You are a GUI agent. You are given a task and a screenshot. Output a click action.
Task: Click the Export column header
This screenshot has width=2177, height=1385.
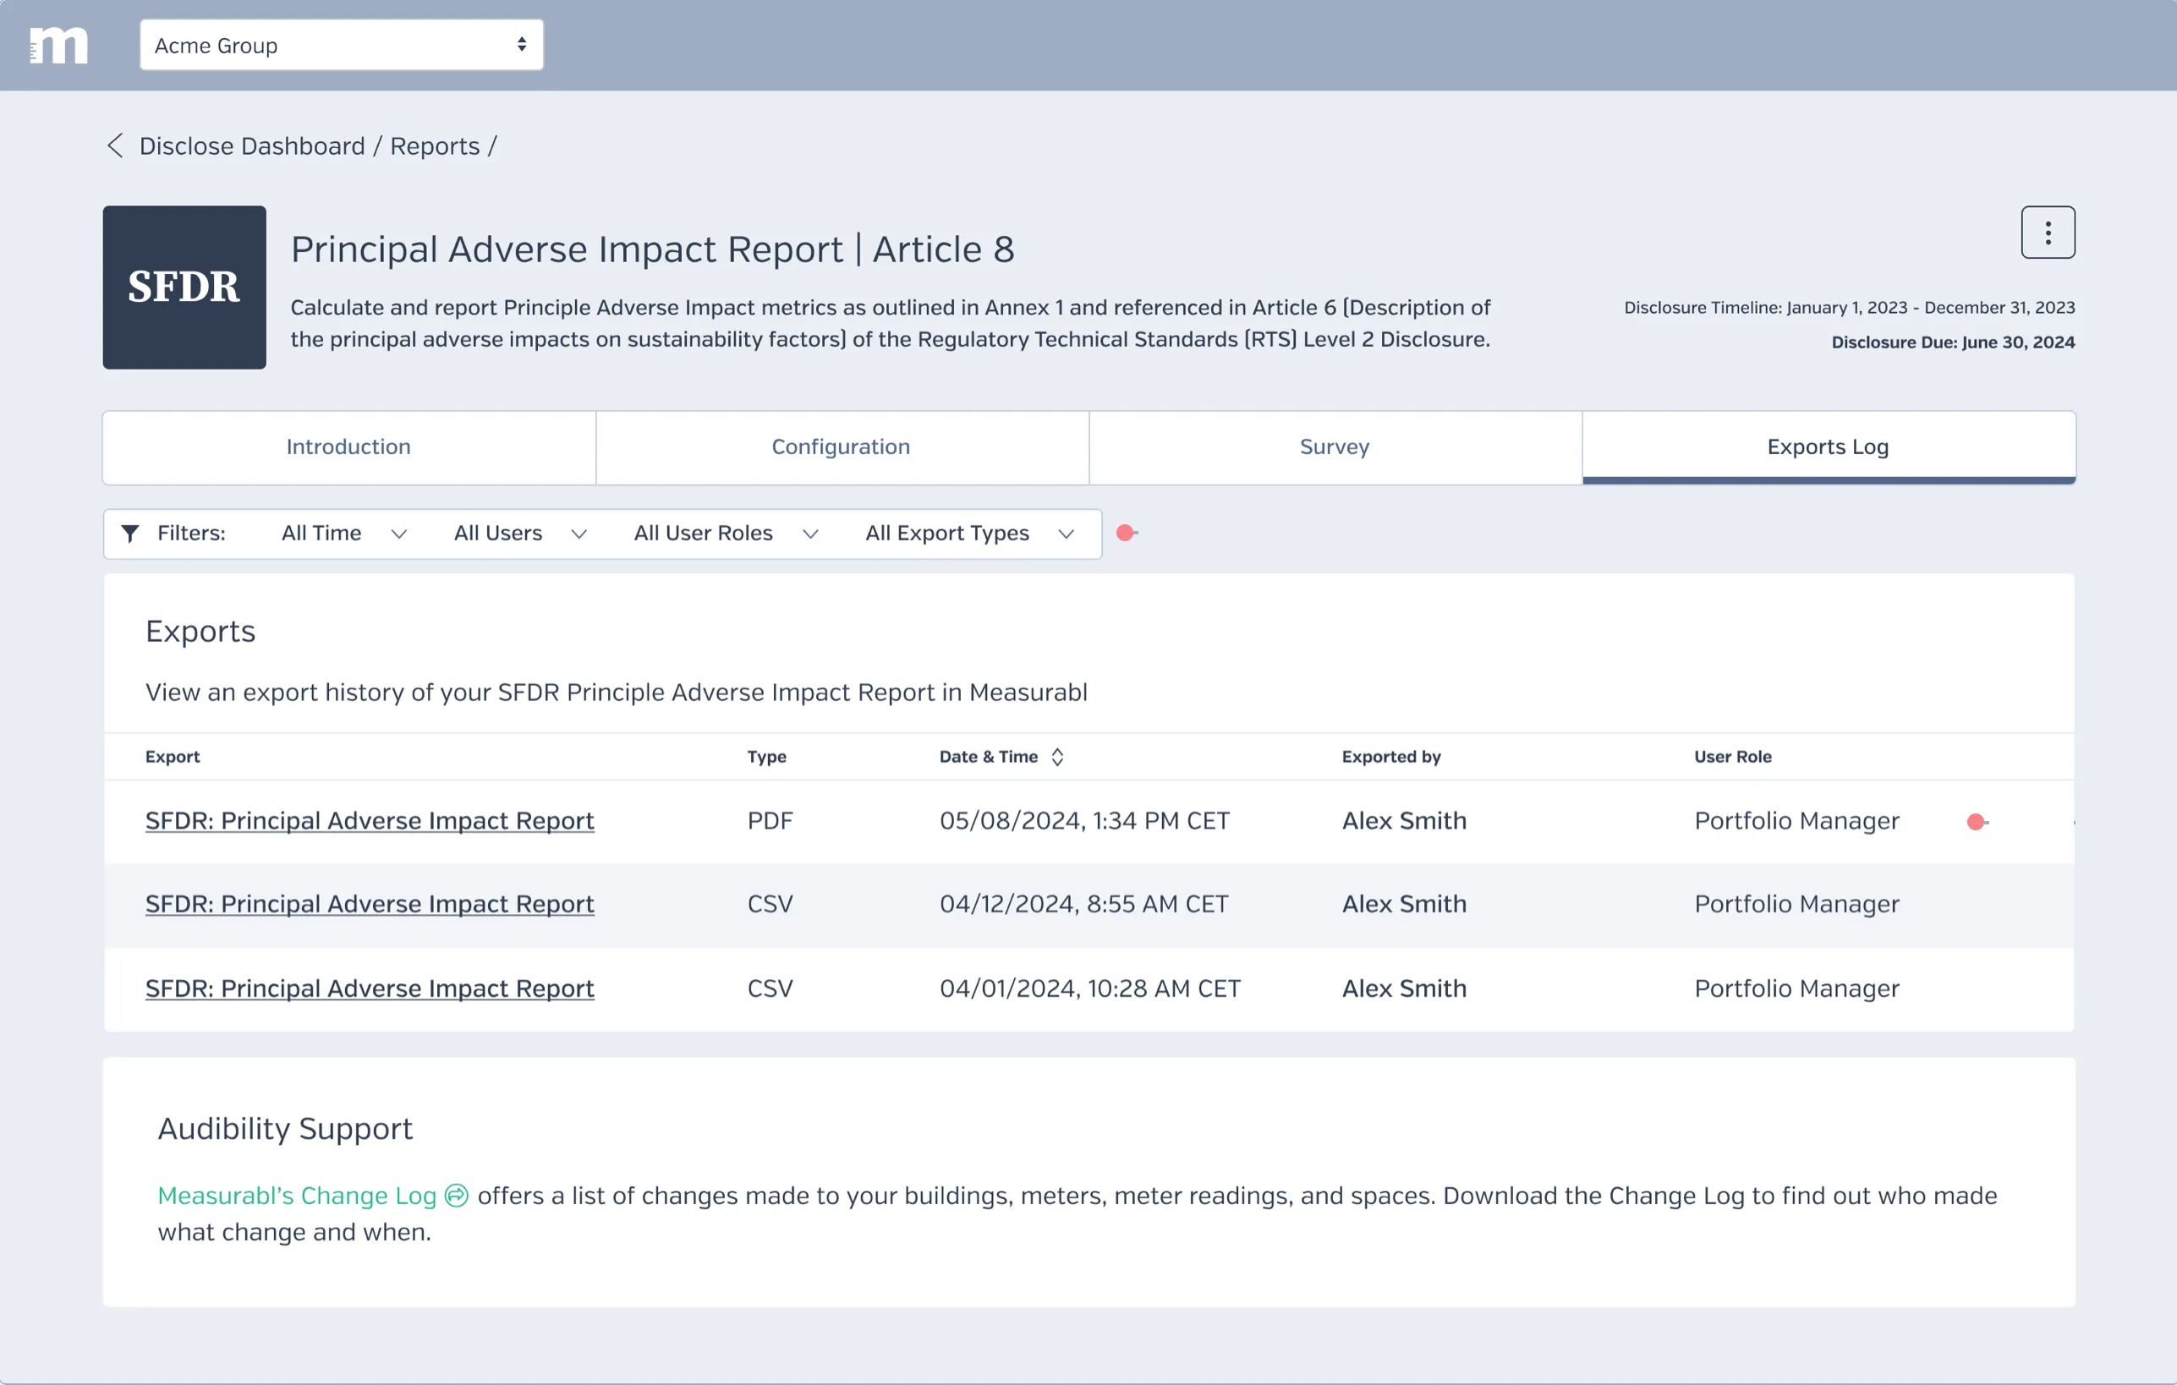(173, 757)
